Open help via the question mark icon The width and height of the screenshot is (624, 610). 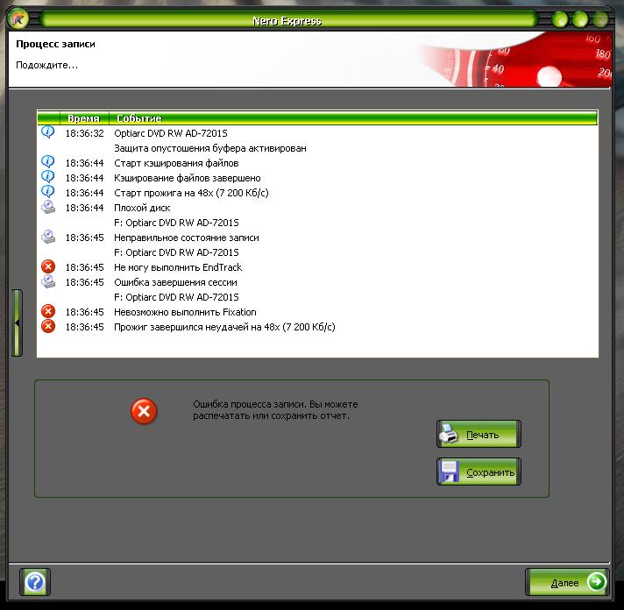coord(35,582)
